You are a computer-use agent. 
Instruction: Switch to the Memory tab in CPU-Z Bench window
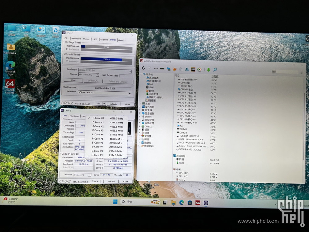click(x=87, y=39)
